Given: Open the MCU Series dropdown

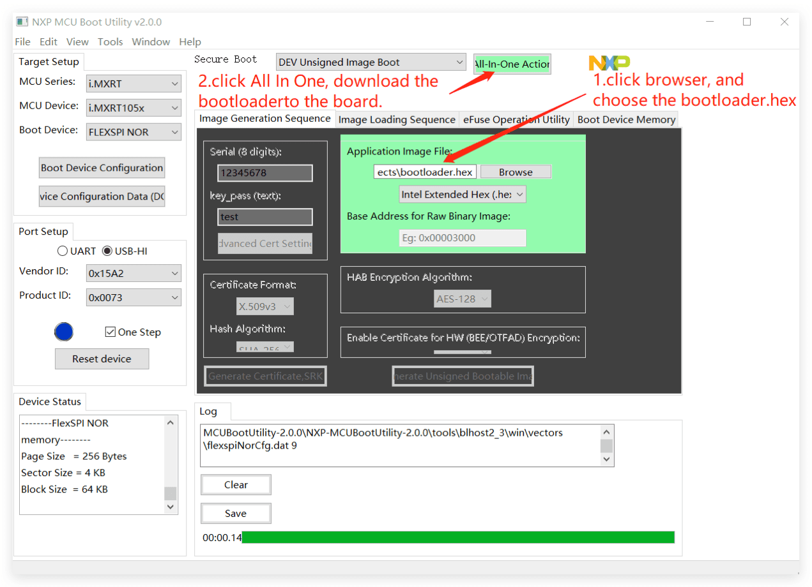Looking at the screenshot, I should coord(134,84).
